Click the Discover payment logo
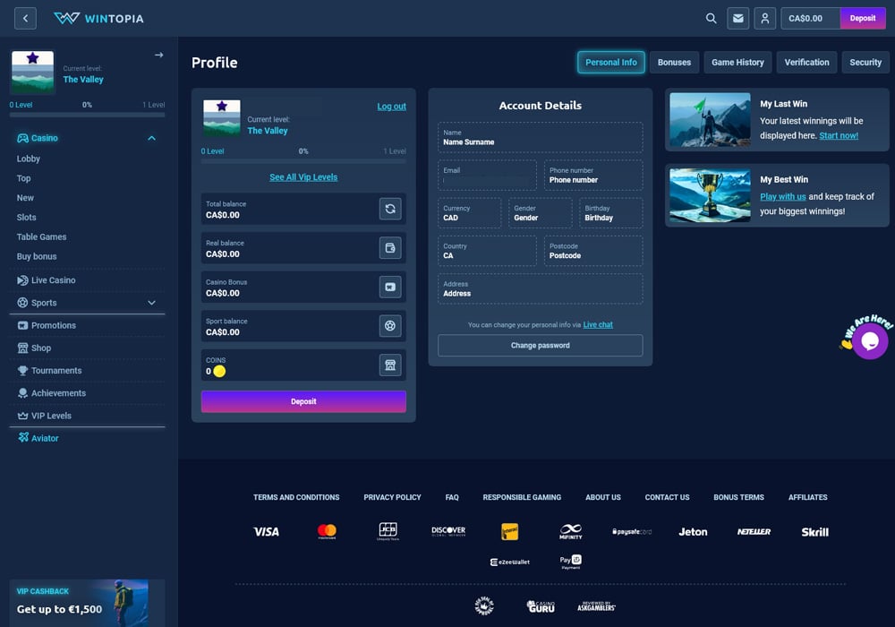This screenshot has width=895, height=627. 448,532
